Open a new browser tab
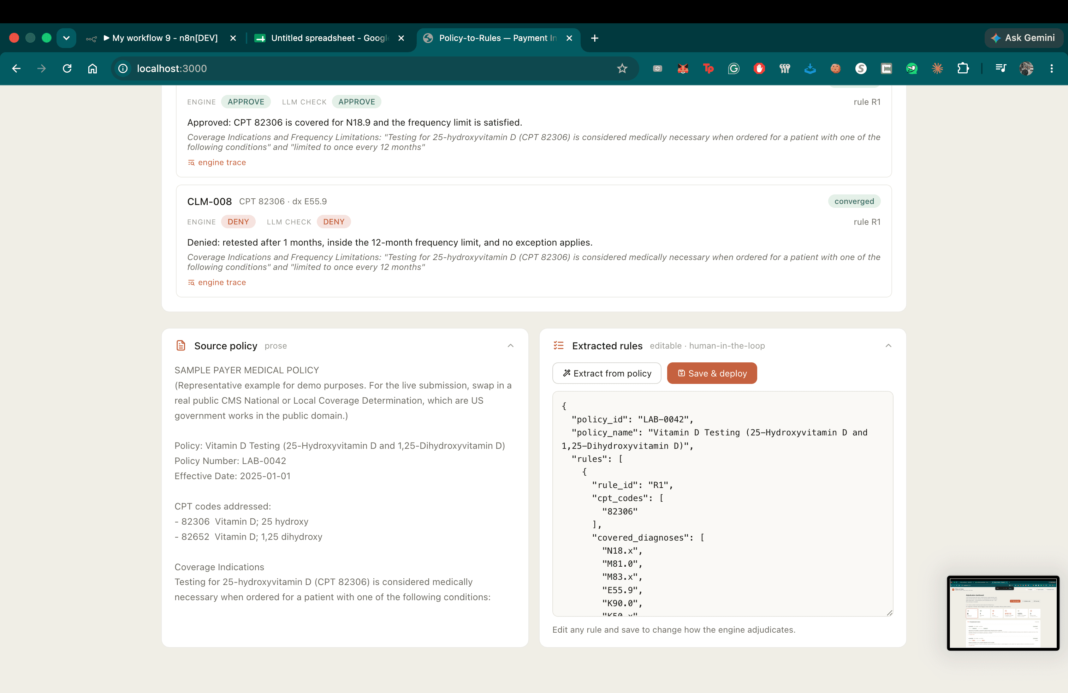 tap(595, 38)
